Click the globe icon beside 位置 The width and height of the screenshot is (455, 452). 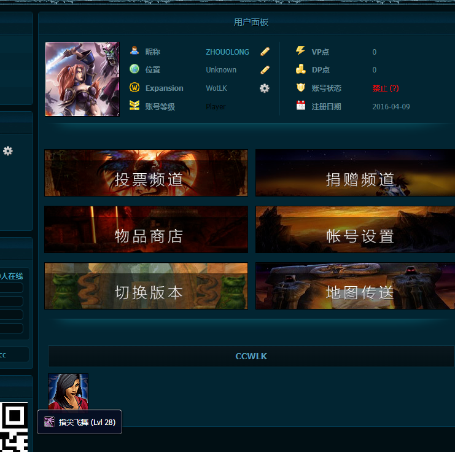134,69
